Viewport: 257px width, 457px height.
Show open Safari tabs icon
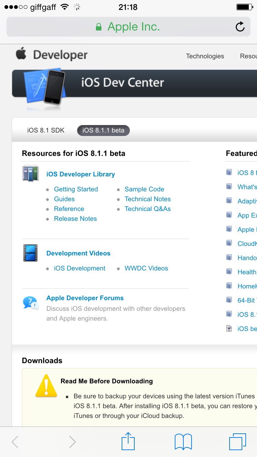coord(237,441)
